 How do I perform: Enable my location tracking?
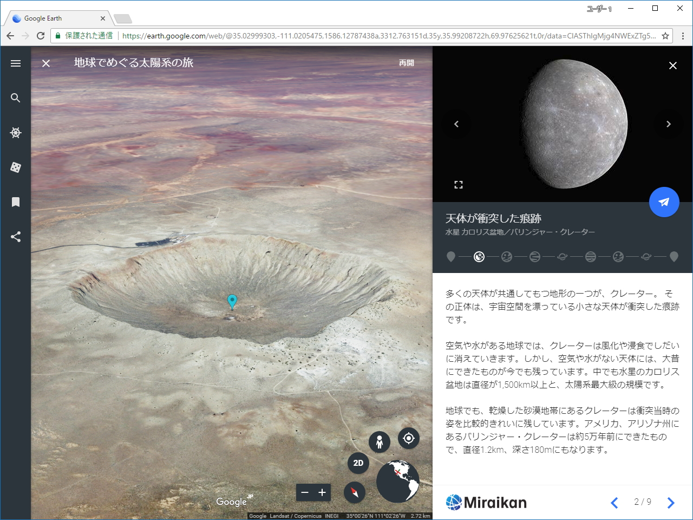409,438
